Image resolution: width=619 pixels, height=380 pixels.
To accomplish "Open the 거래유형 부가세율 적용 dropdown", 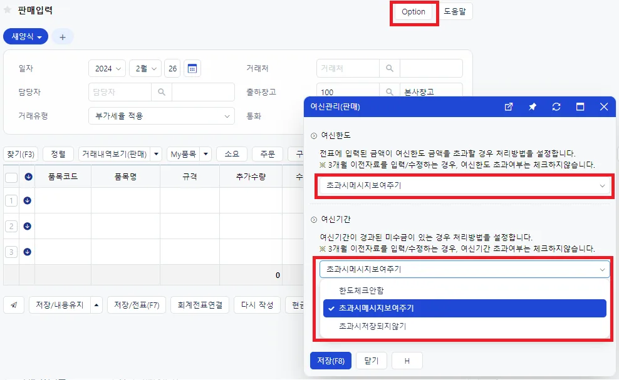I will (x=162, y=116).
